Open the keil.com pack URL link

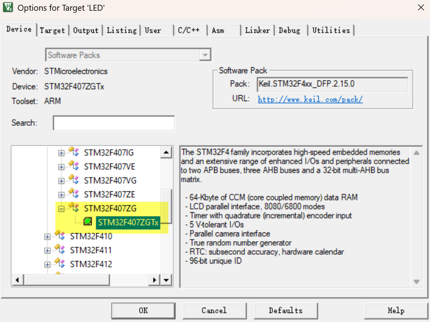tap(310, 99)
